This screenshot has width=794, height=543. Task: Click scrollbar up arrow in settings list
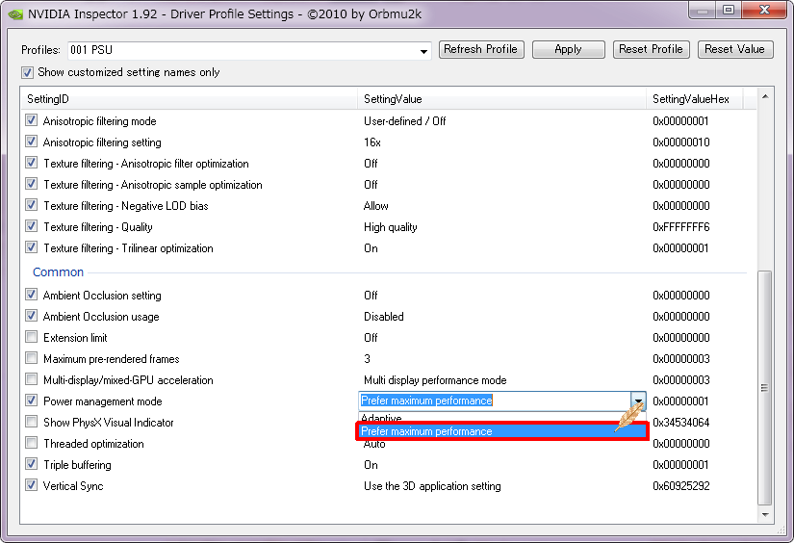pos(765,96)
